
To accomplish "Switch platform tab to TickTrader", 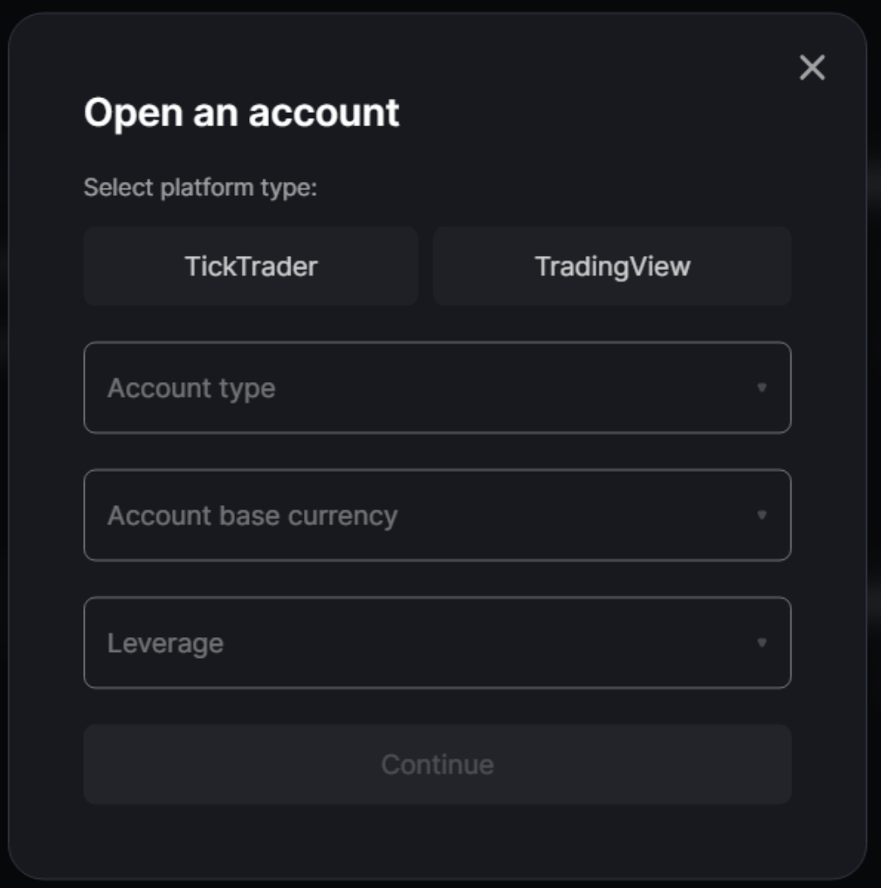I will 251,266.
